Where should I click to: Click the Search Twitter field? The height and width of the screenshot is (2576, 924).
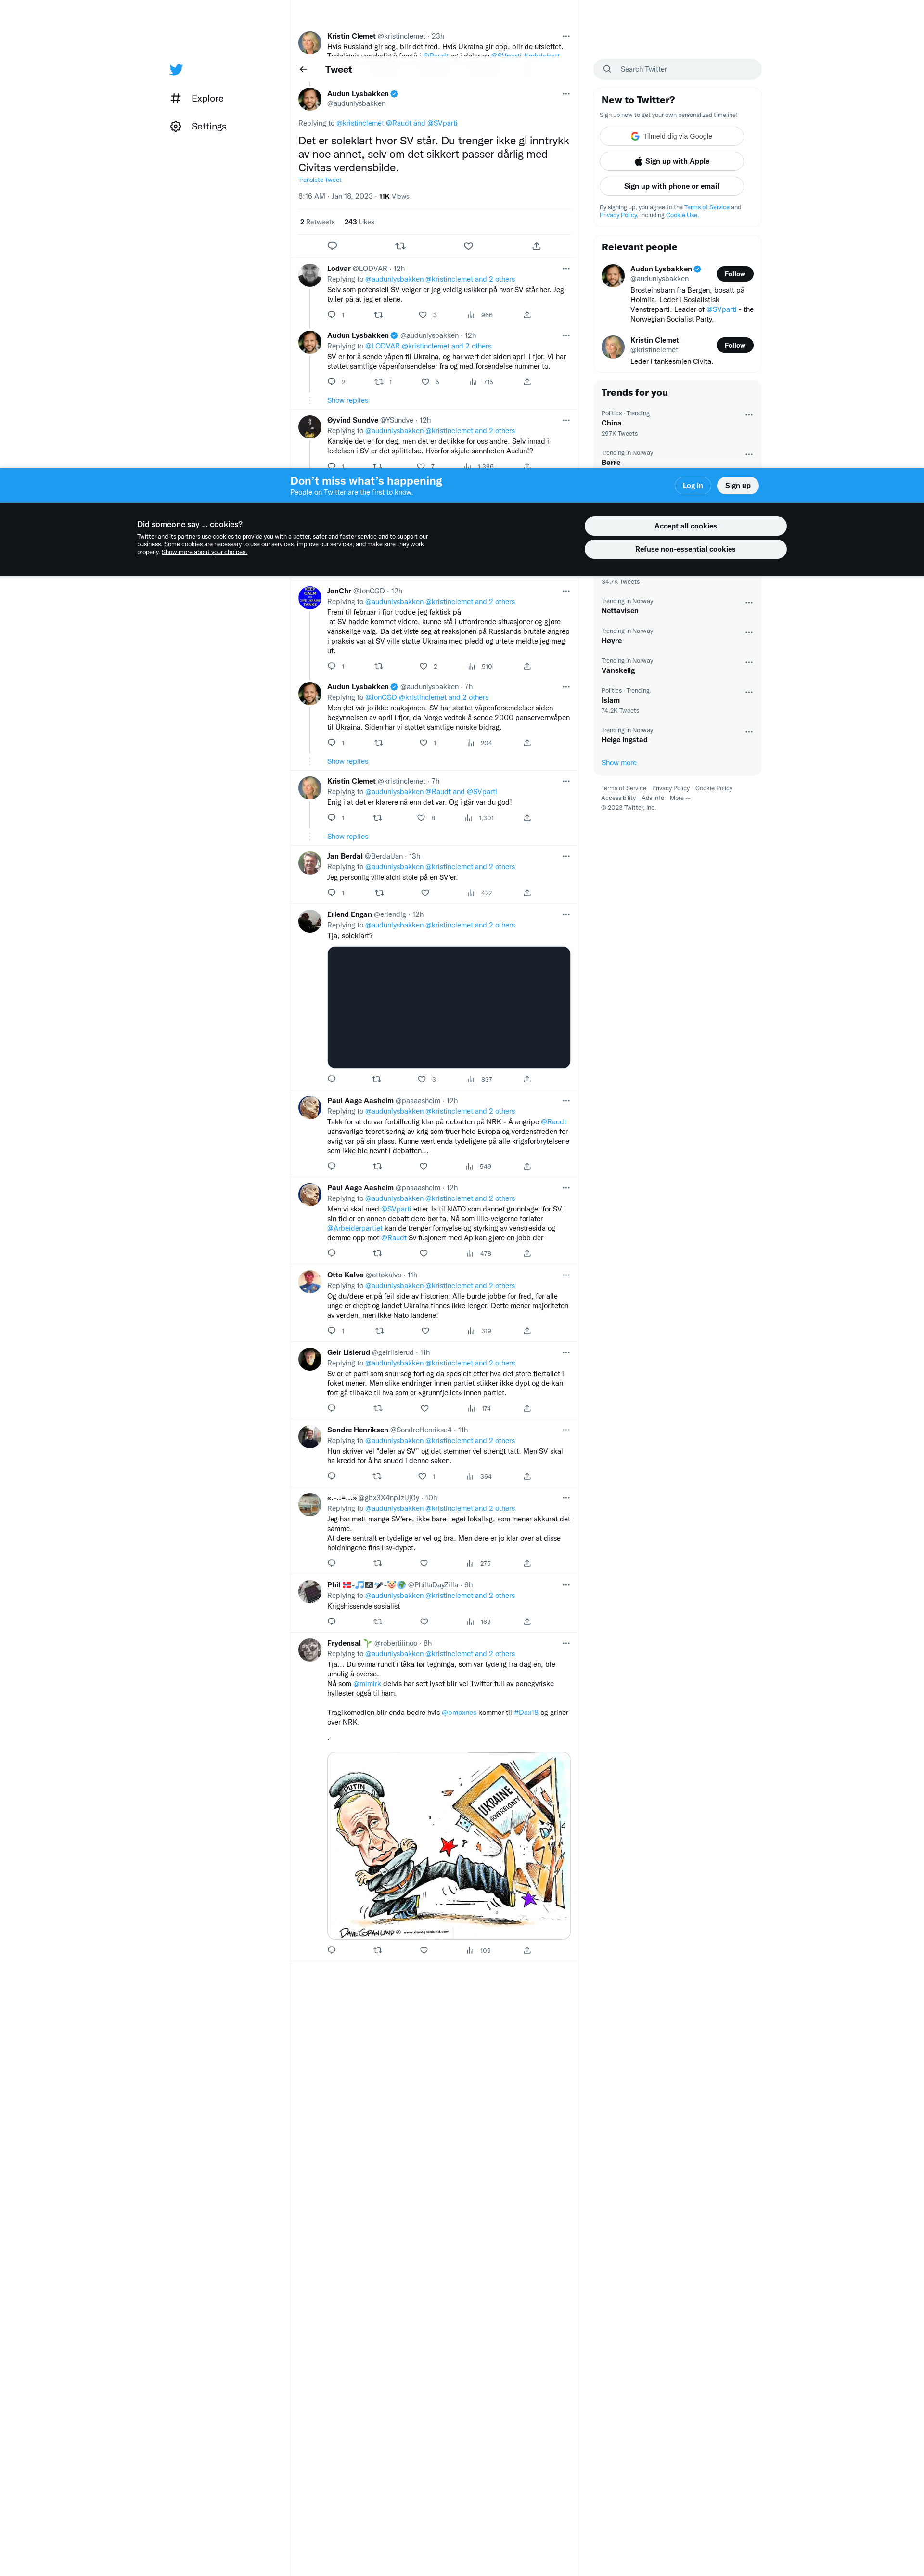[677, 69]
